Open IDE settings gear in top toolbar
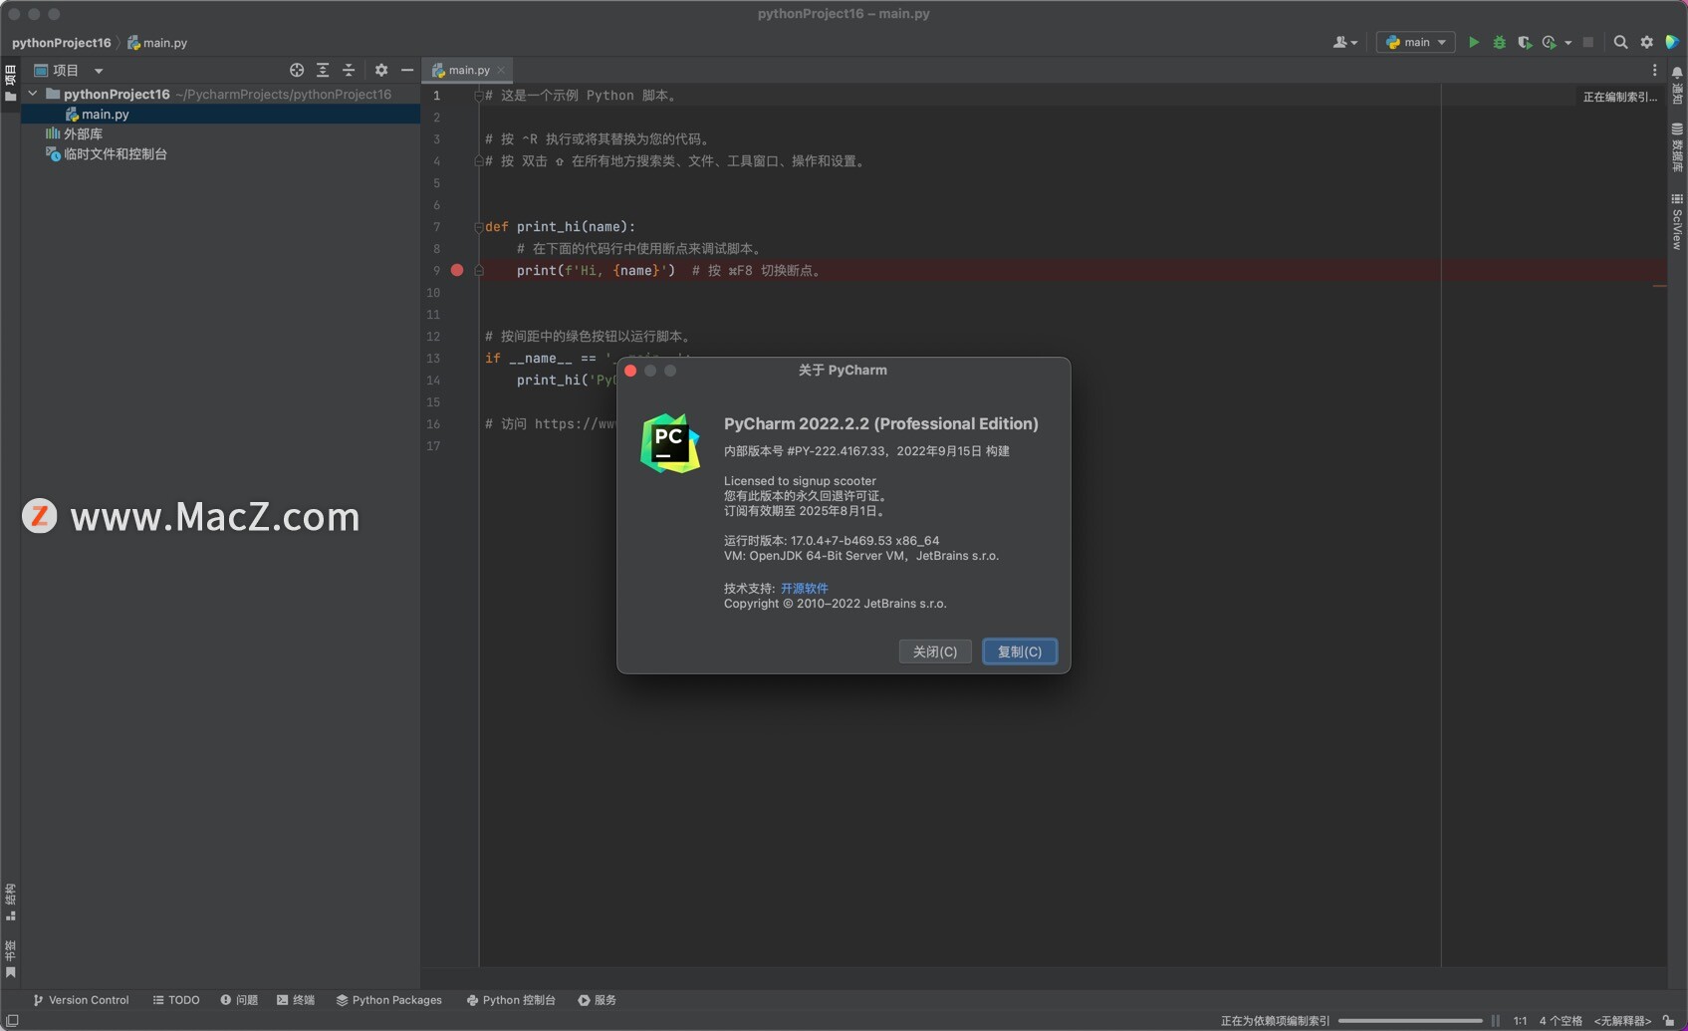 pos(1646,43)
